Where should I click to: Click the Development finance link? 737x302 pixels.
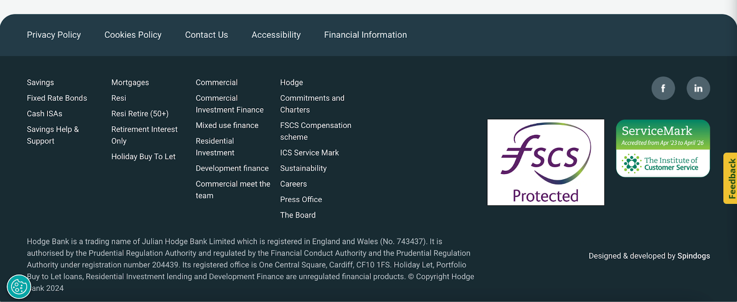click(x=232, y=168)
